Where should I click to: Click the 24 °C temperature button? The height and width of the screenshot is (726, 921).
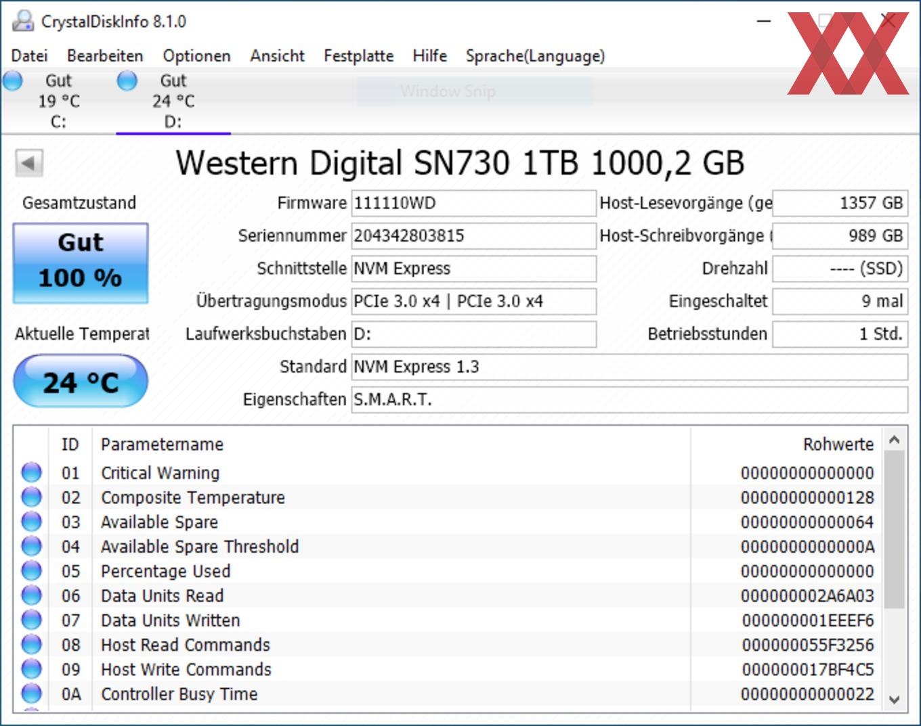pos(81,382)
